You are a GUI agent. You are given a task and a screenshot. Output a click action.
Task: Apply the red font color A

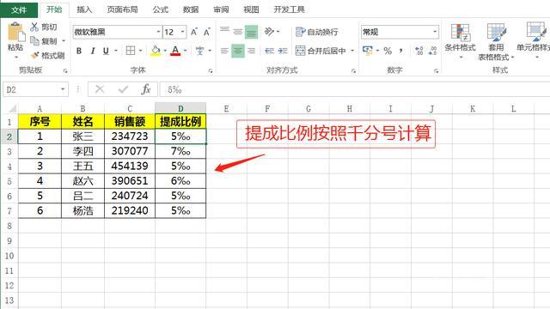pyautogui.click(x=175, y=51)
